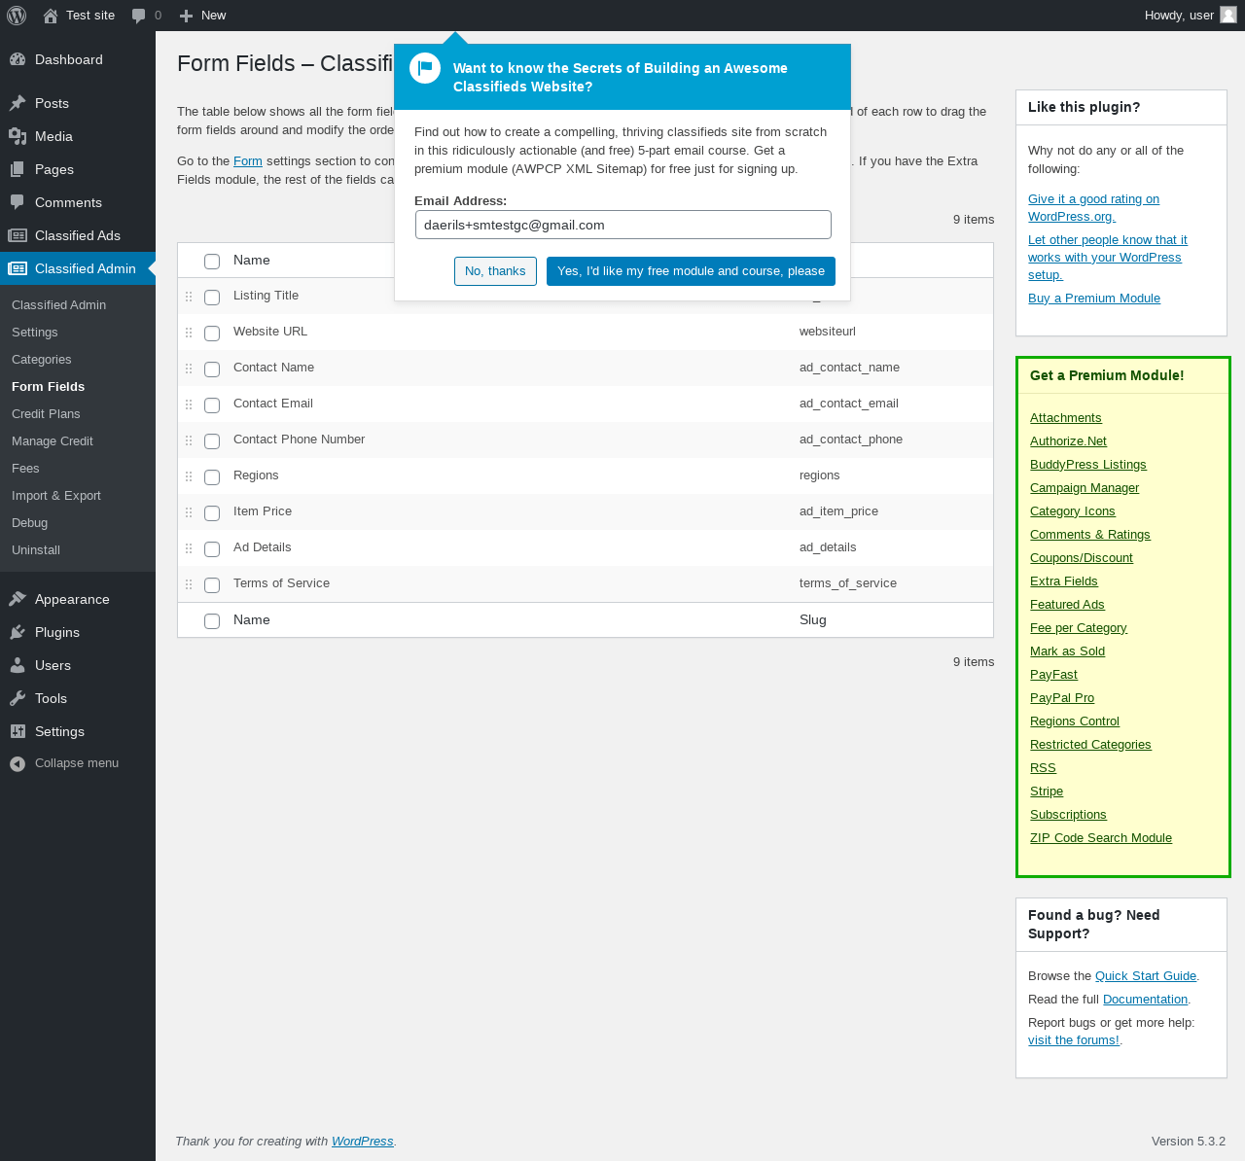The height and width of the screenshot is (1161, 1245).
Task: Dismiss the popup with No, thanks
Action: (495, 271)
